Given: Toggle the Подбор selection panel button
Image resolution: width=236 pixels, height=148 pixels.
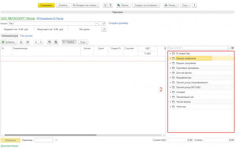Looking at the screenshot, I should 69,42.
